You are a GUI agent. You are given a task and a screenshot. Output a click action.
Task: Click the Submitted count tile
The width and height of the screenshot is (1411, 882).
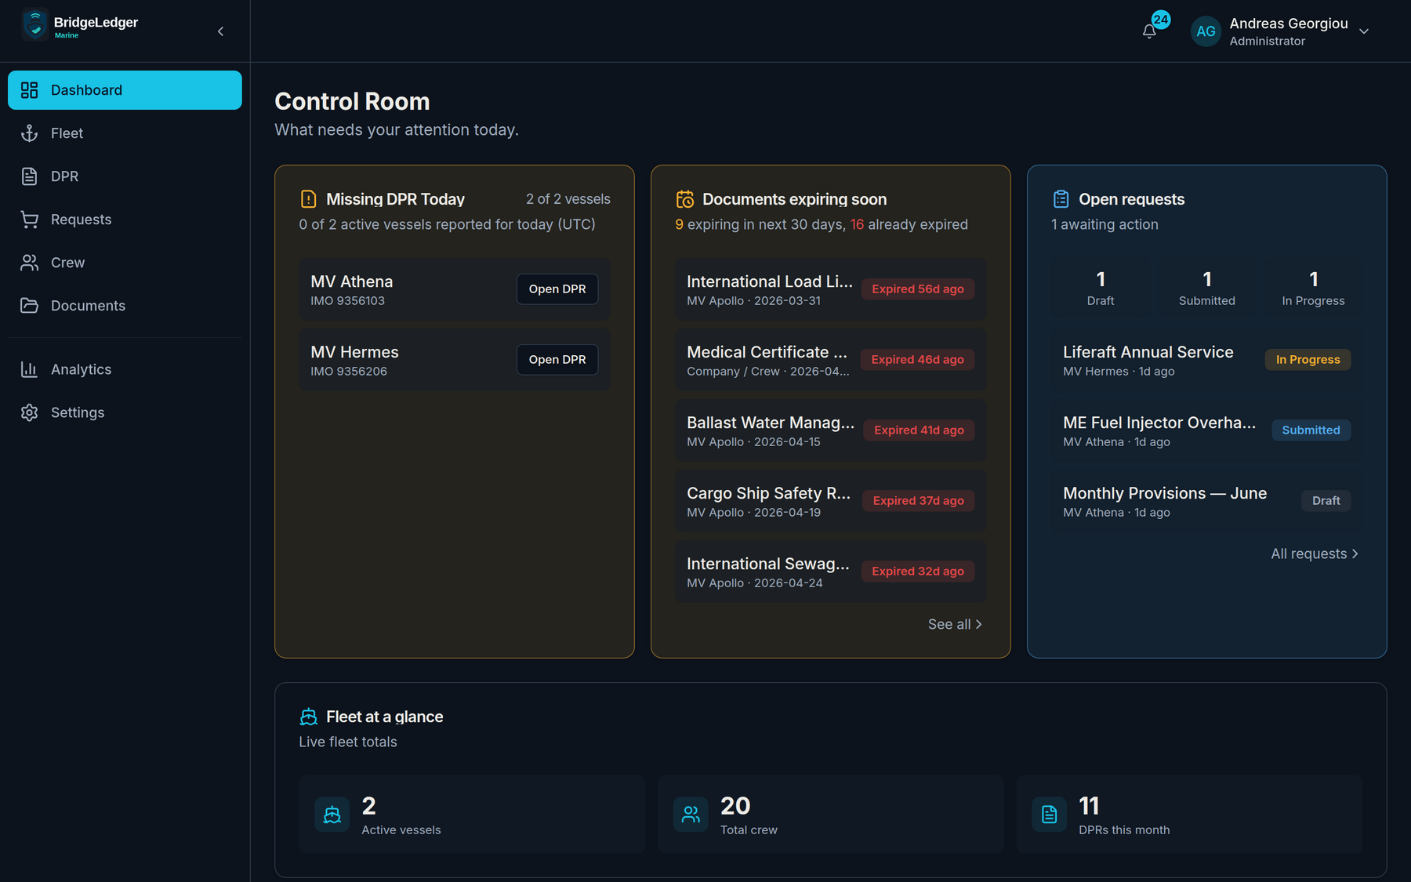[x=1207, y=288]
